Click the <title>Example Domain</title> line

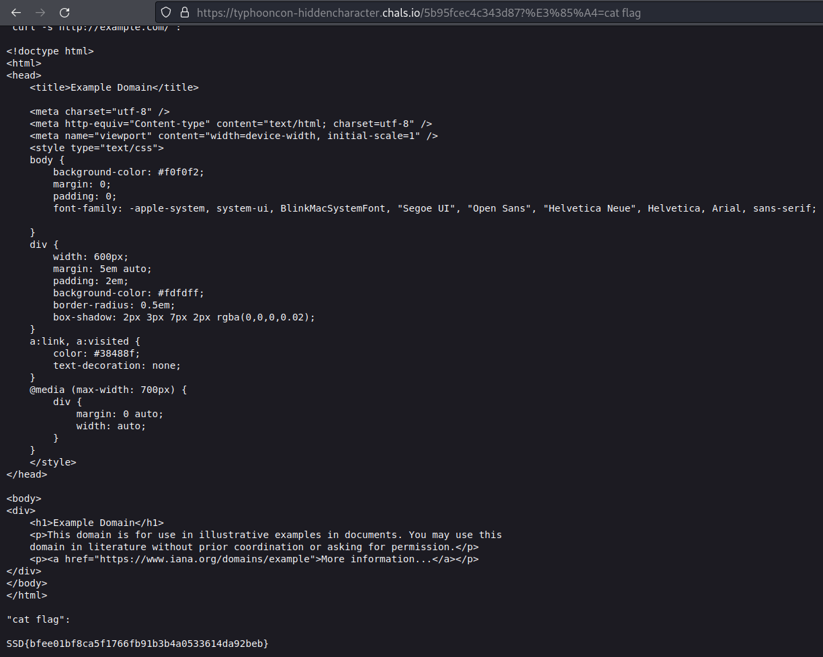(x=114, y=87)
